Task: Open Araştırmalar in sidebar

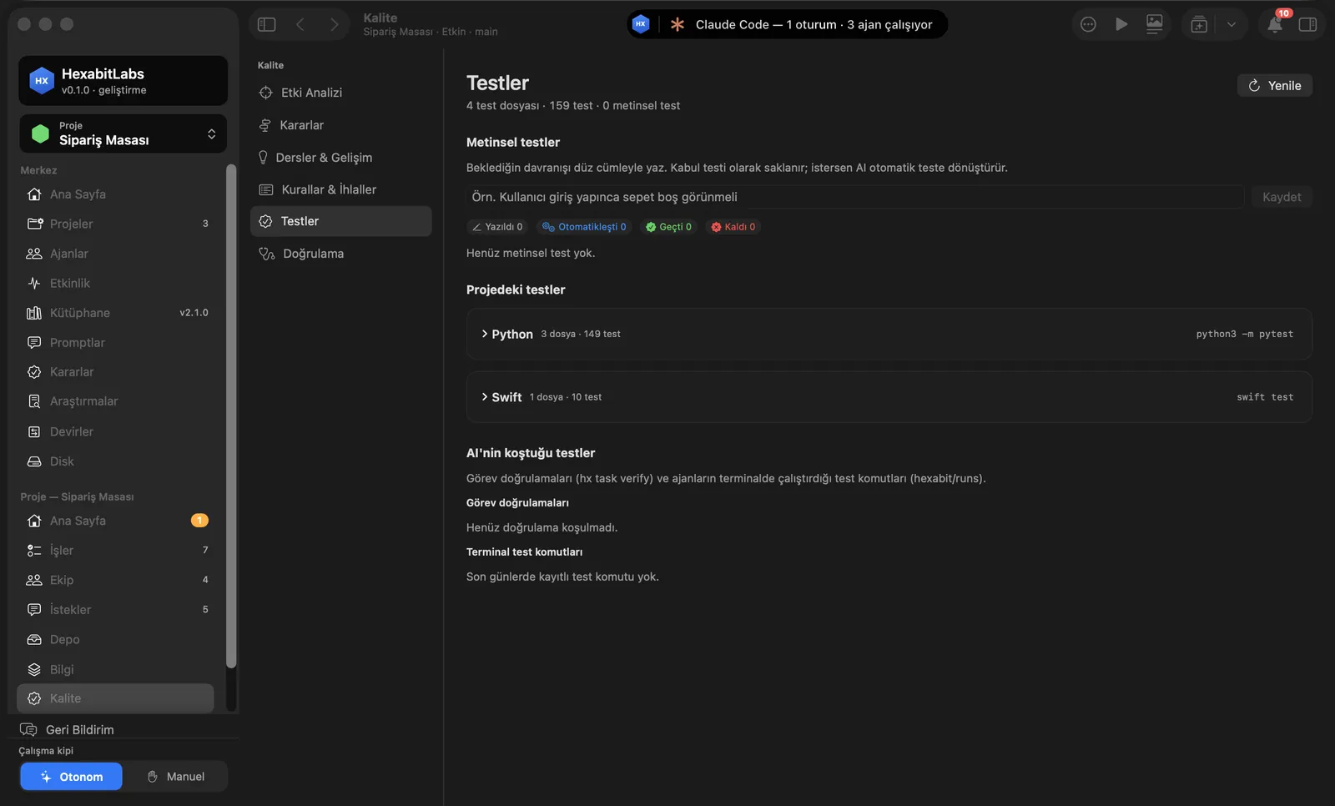Action: [117, 401]
